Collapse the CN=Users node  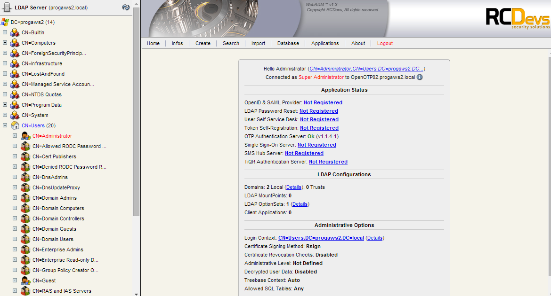coord(5,125)
